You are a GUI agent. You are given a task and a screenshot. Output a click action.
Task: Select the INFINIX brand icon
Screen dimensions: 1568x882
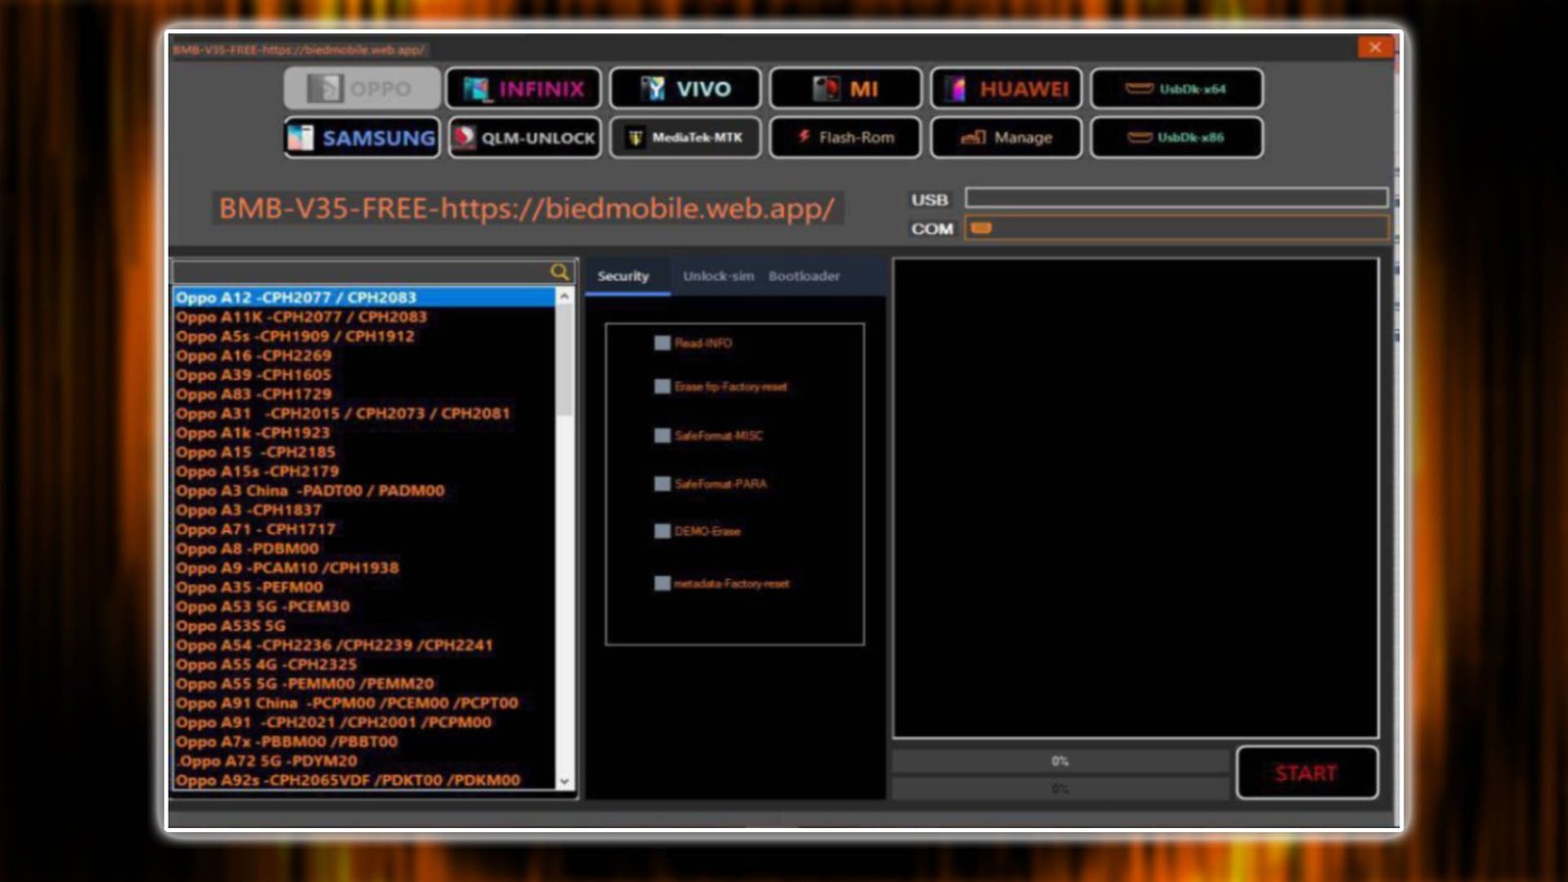click(x=524, y=88)
